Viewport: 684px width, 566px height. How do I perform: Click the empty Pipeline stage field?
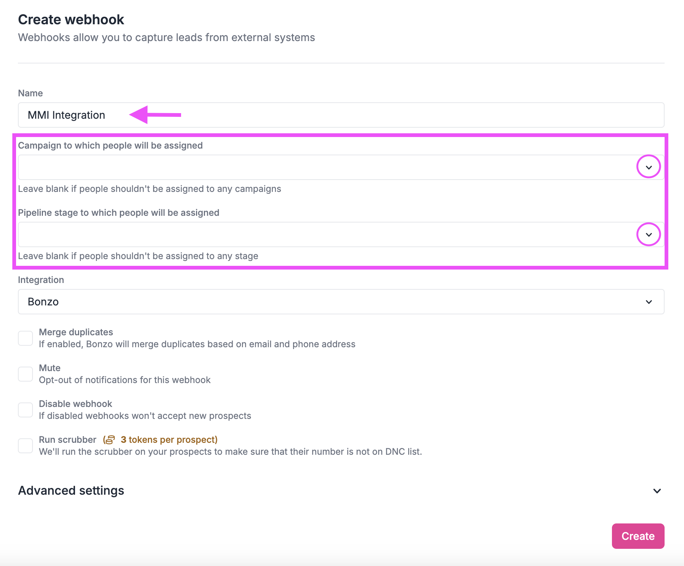click(261, 234)
